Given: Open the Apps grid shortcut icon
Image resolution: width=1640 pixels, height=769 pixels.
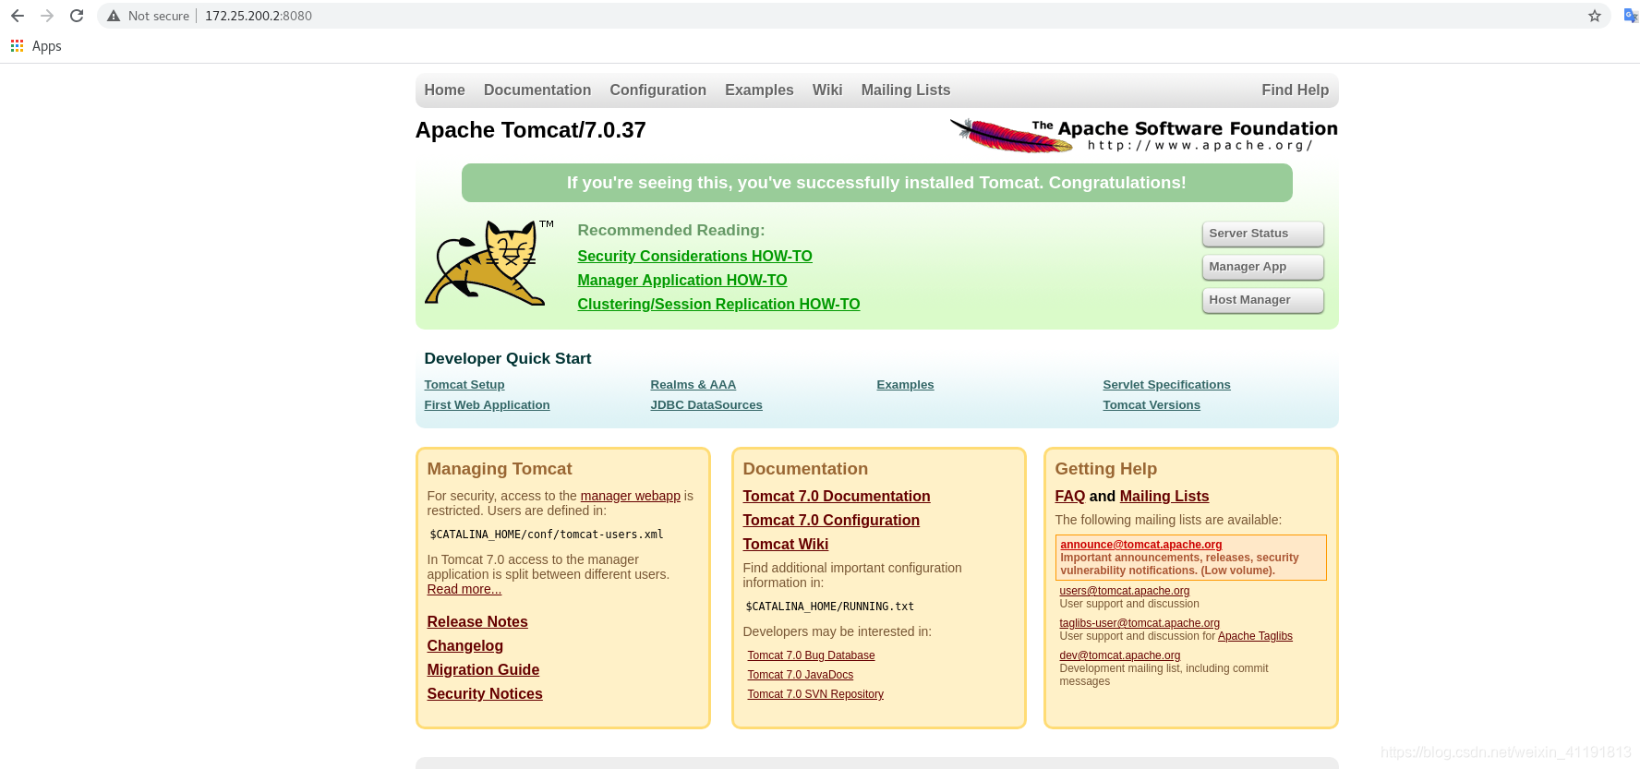Looking at the screenshot, I should pos(17,45).
